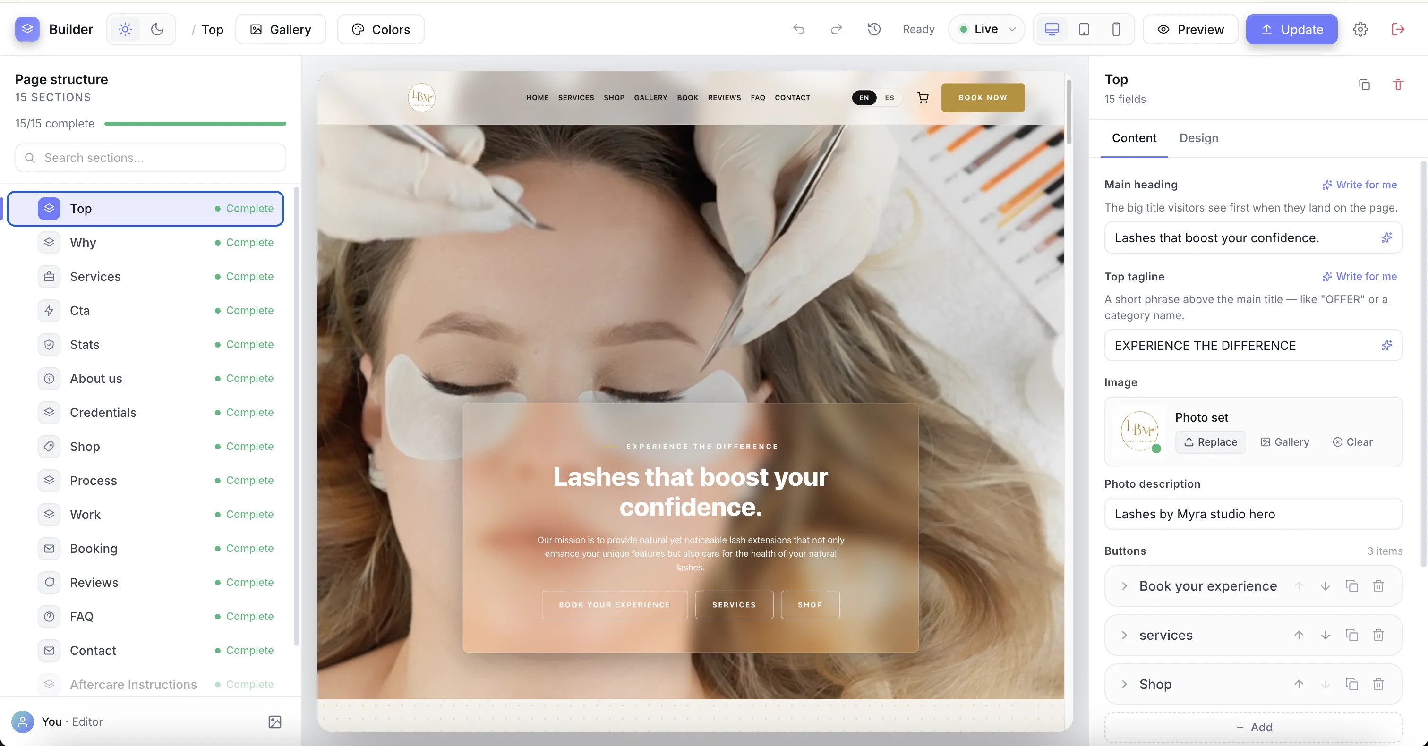This screenshot has height=746, width=1428.
Task: Open image library icon beside Editor
Action: click(275, 721)
